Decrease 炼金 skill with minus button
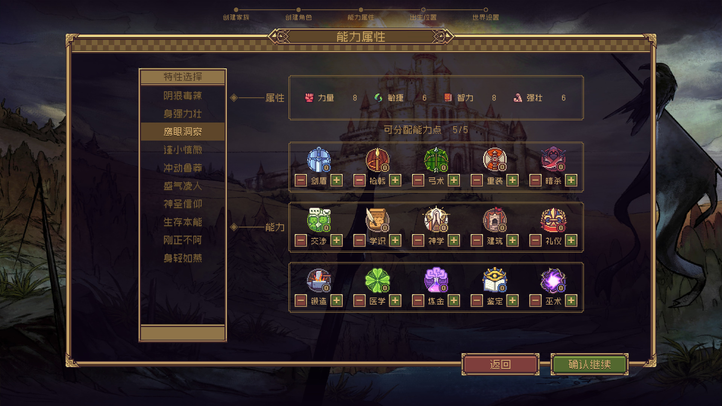Screen dimensions: 722x406 click(418, 301)
